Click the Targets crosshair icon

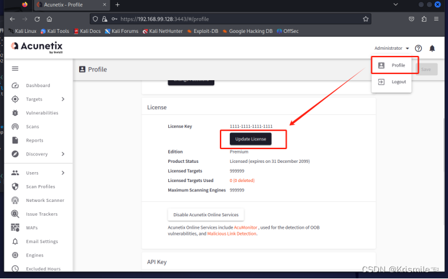pyautogui.click(x=15, y=99)
